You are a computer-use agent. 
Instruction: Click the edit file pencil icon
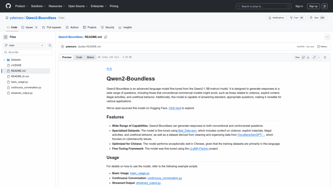(314, 57)
